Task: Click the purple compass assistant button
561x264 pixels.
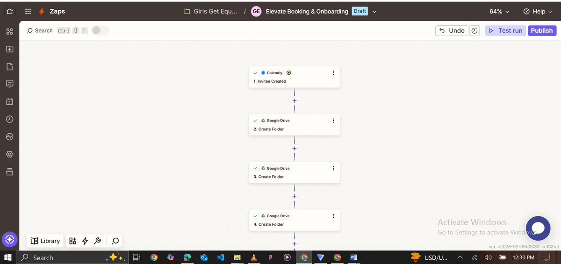Action: pos(10,240)
